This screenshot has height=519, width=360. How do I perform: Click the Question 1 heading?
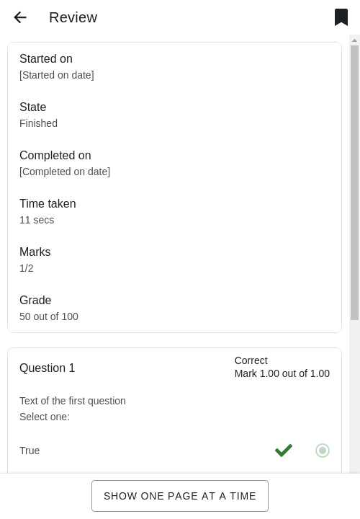click(x=48, y=368)
